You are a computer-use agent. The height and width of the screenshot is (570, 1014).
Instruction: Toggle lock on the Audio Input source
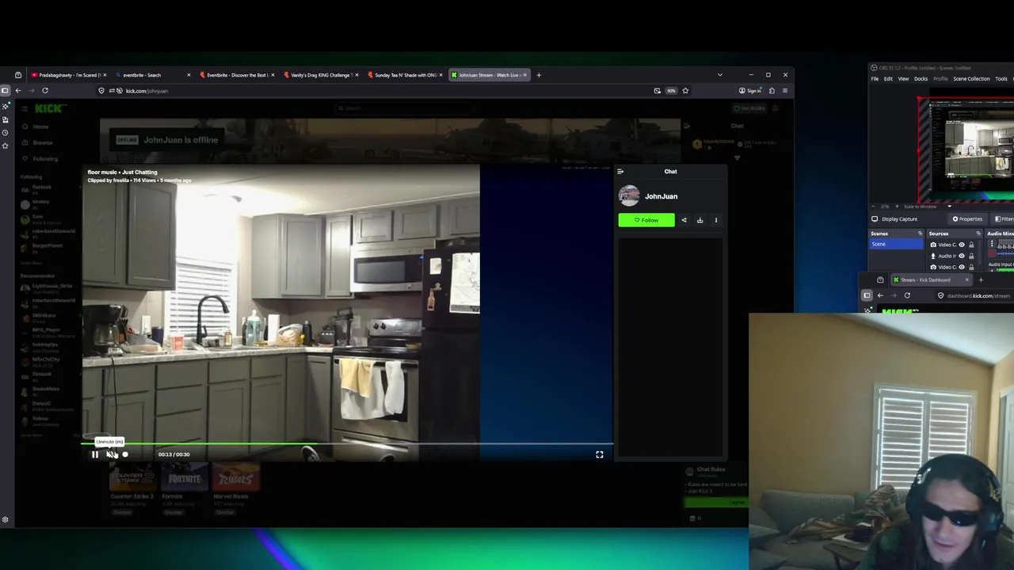971,256
